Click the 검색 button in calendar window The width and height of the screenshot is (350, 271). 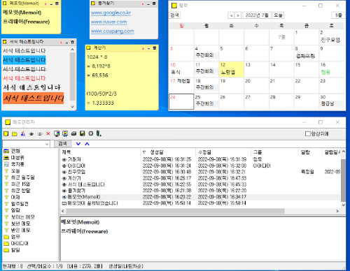175,15
